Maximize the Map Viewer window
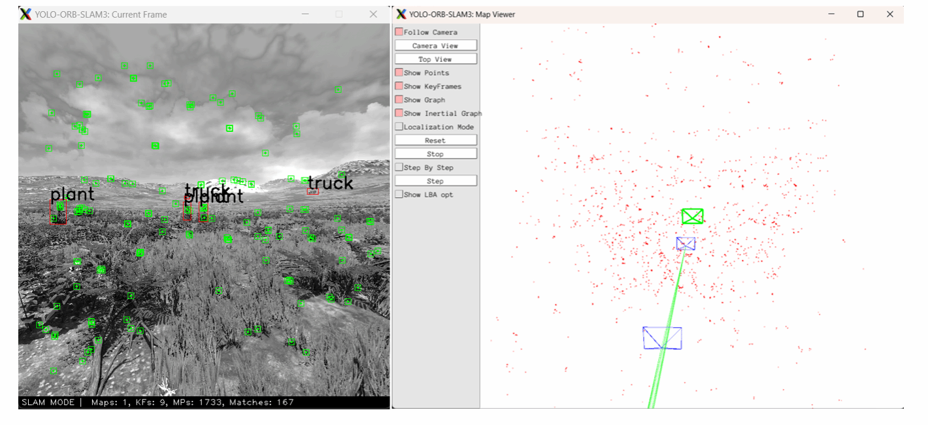 [x=860, y=14]
